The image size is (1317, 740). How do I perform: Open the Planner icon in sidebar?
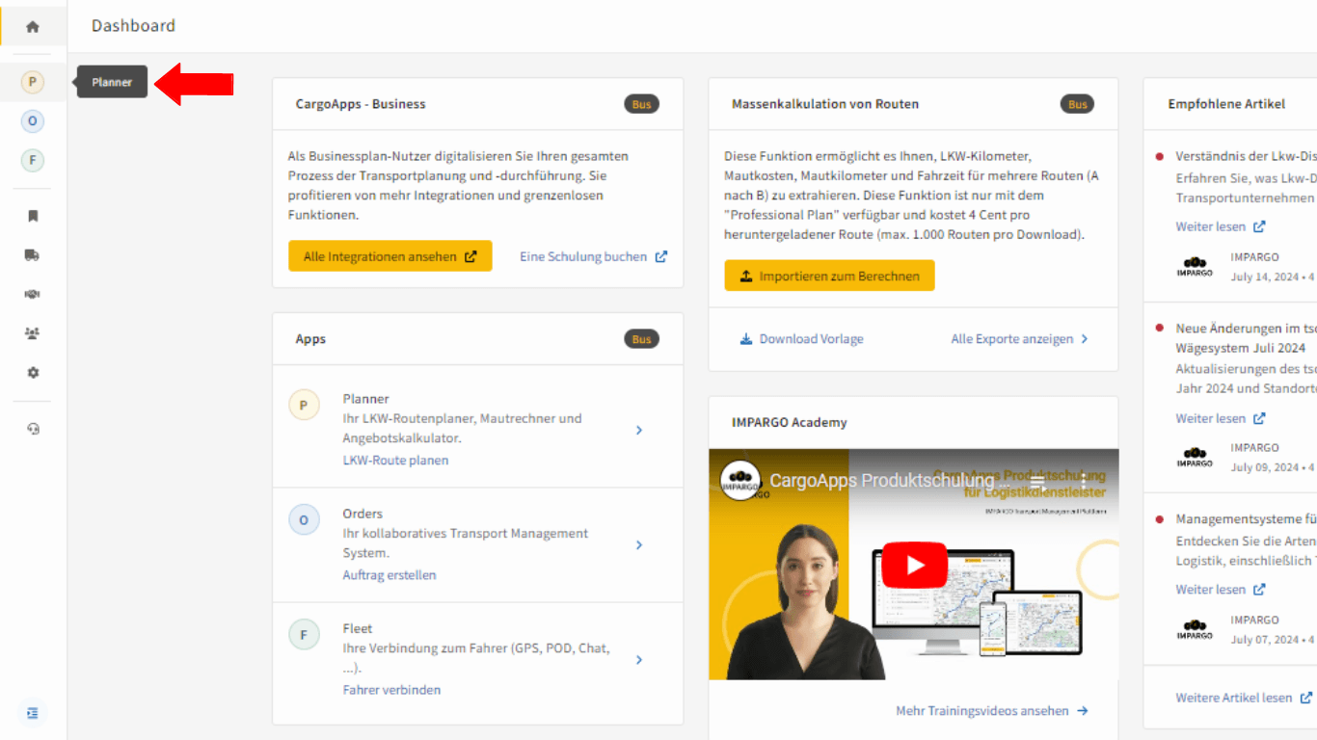33,83
